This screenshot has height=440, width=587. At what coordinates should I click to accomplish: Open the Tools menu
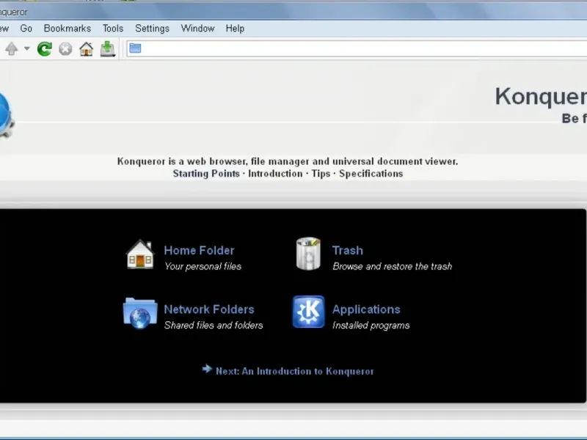113,29
